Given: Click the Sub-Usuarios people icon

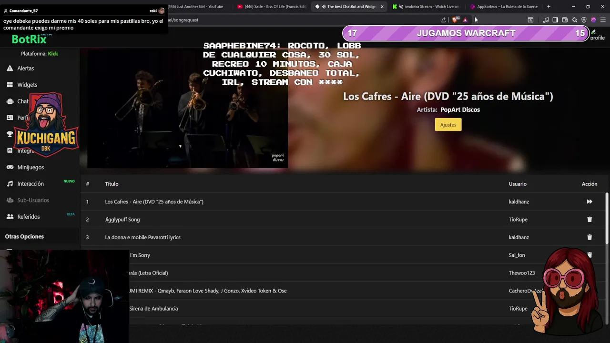Looking at the screenshot, I should [x=10, y=200].
